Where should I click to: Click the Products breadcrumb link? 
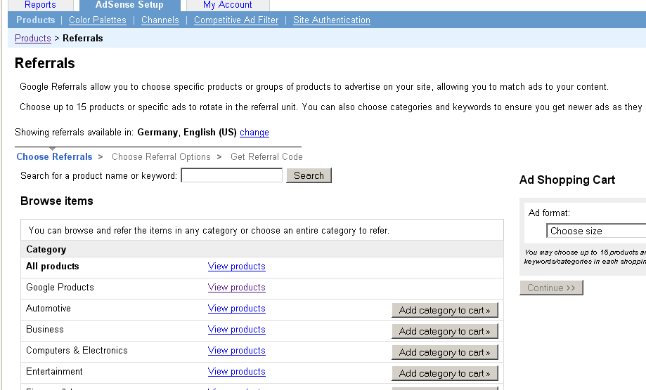[x=33, y=38]
